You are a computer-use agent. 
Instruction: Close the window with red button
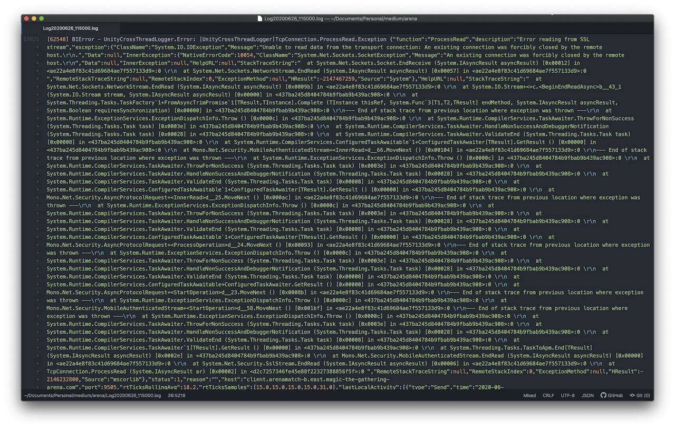26,18
